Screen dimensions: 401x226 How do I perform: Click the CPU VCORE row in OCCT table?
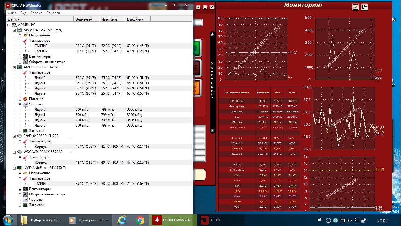259,170
